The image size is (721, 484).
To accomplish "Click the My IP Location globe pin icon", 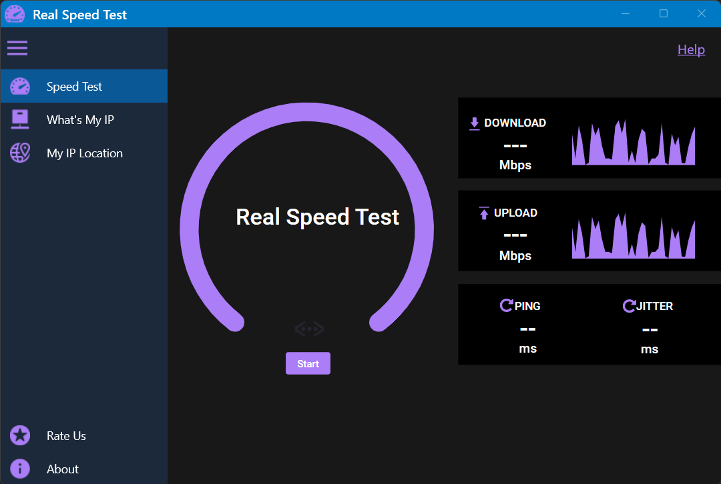I will pyautogui.click(x=20, y=153).
